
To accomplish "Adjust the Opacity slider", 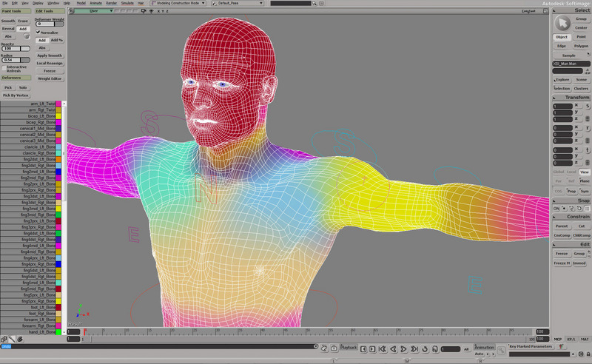I will [16, 49].
